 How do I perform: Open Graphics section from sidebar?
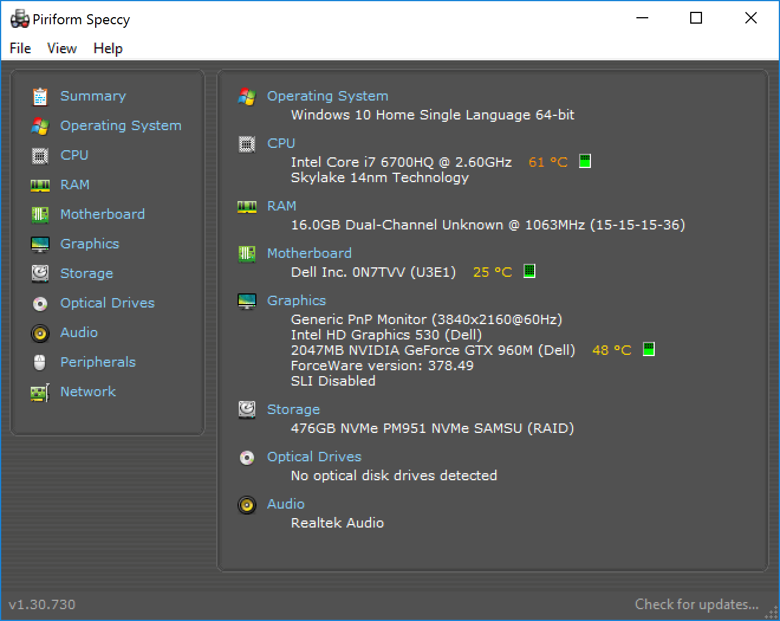[x=89, y=244]
